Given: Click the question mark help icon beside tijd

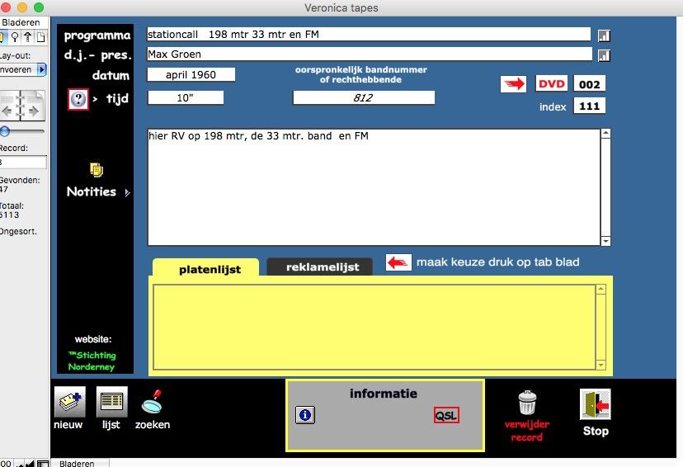Looking at the screenshot, I should pos(78,100).
